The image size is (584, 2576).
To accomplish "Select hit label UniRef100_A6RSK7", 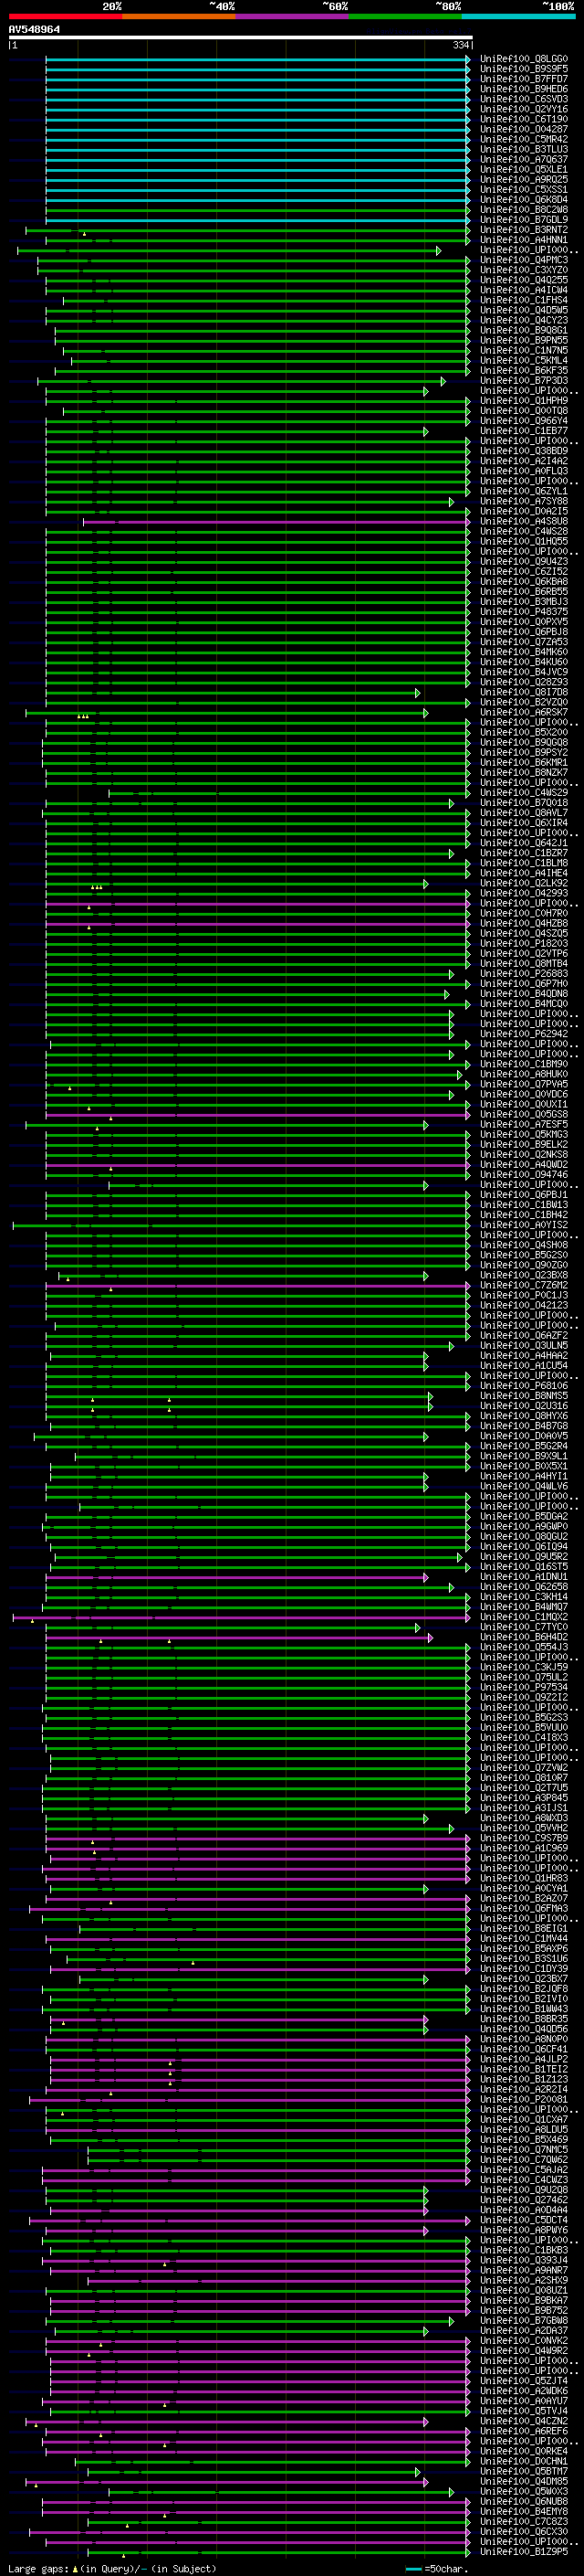I will click(524, 712).
